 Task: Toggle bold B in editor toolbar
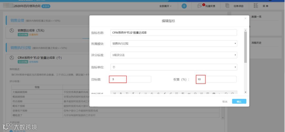click(121, 93)
